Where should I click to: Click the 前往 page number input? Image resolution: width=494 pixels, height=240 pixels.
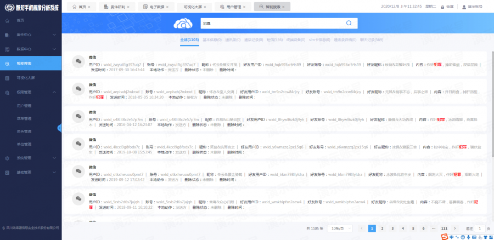point(480,228)
